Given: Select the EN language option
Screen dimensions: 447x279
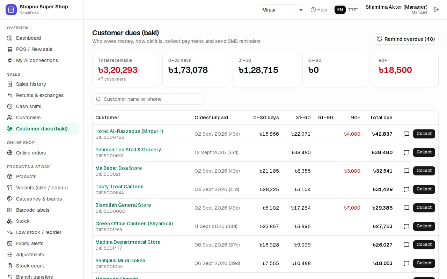Looking at the screenshot, I should 340,10.
